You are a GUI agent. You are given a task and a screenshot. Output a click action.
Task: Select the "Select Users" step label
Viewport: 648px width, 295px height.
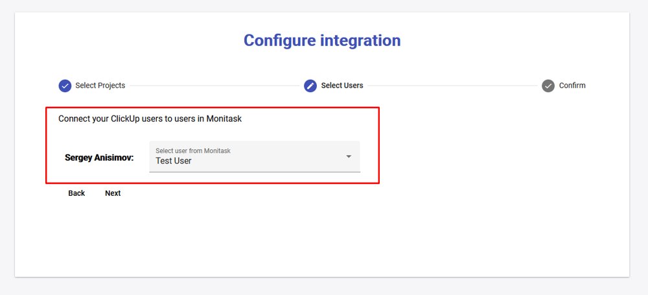click(x=342, y=86)
